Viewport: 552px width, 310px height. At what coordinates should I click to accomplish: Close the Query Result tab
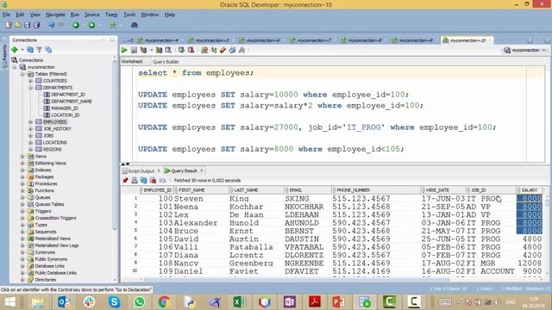202,170
